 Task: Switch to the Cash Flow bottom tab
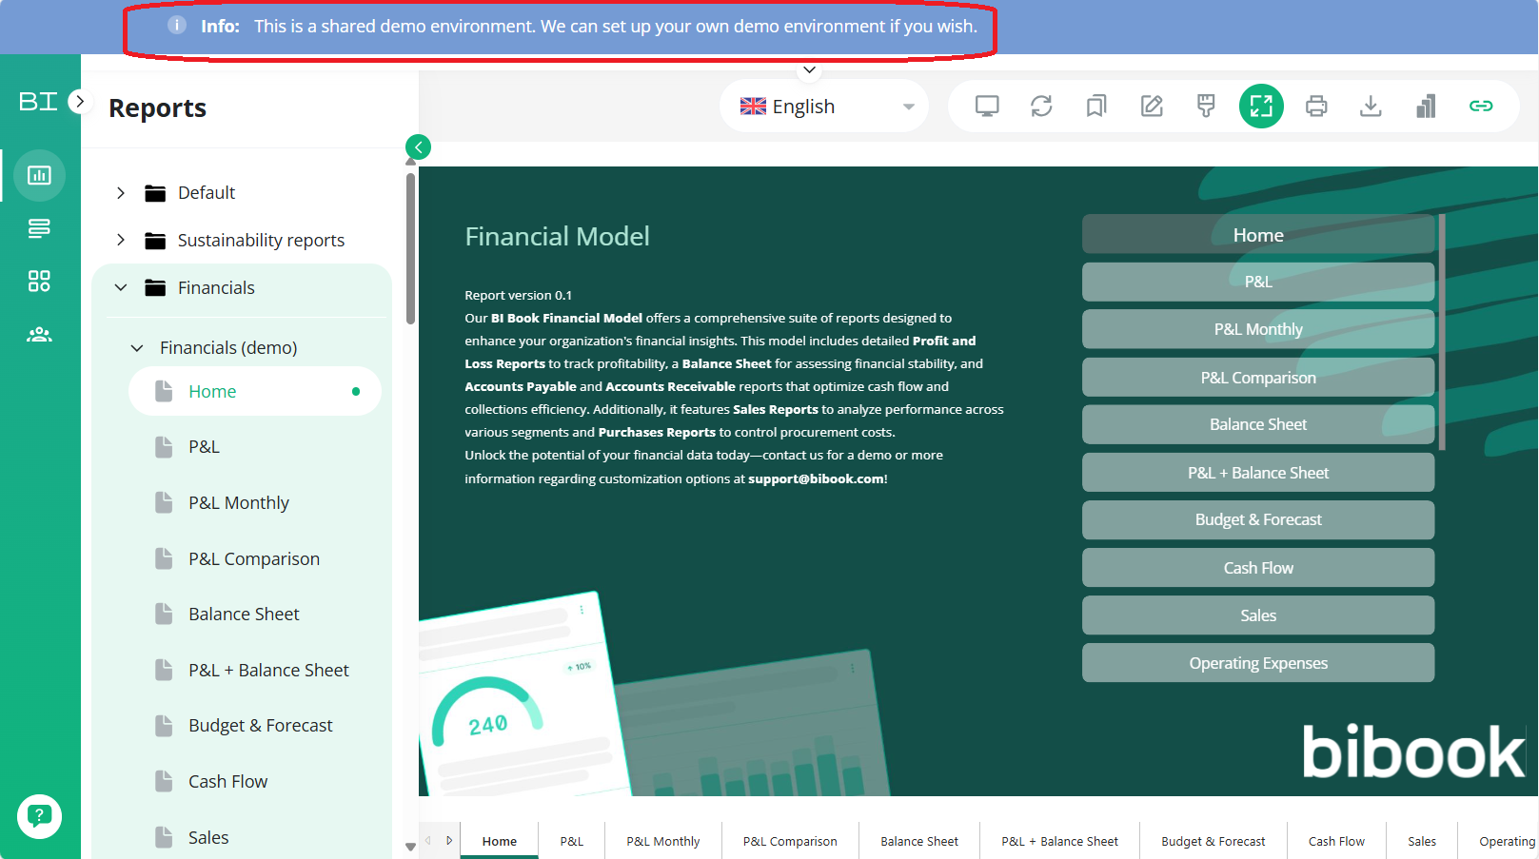coord(1336,841)
